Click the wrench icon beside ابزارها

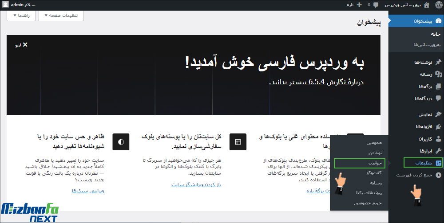[x=438, y=151]
